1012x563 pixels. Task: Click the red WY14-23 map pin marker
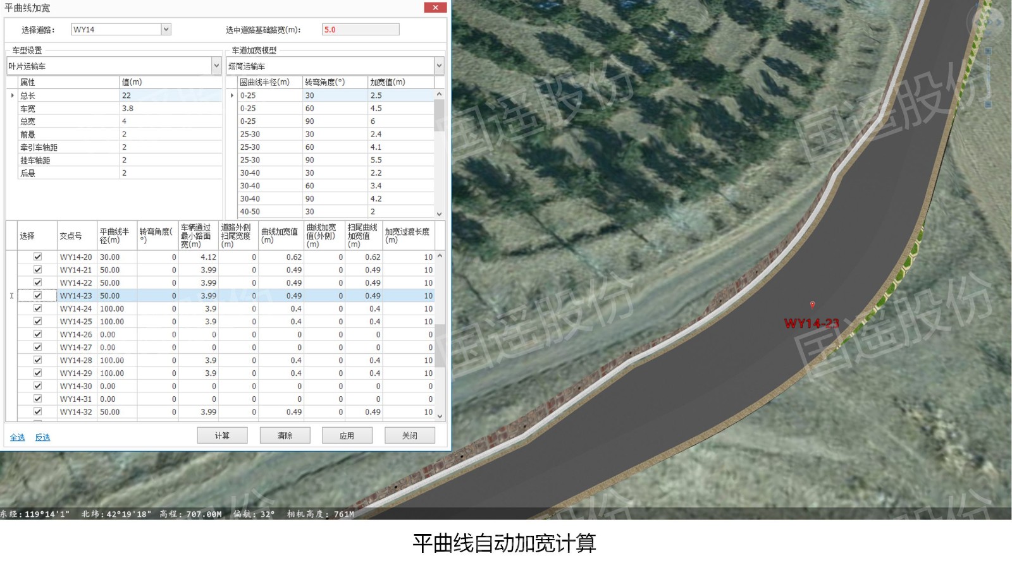tap(812, 305)
